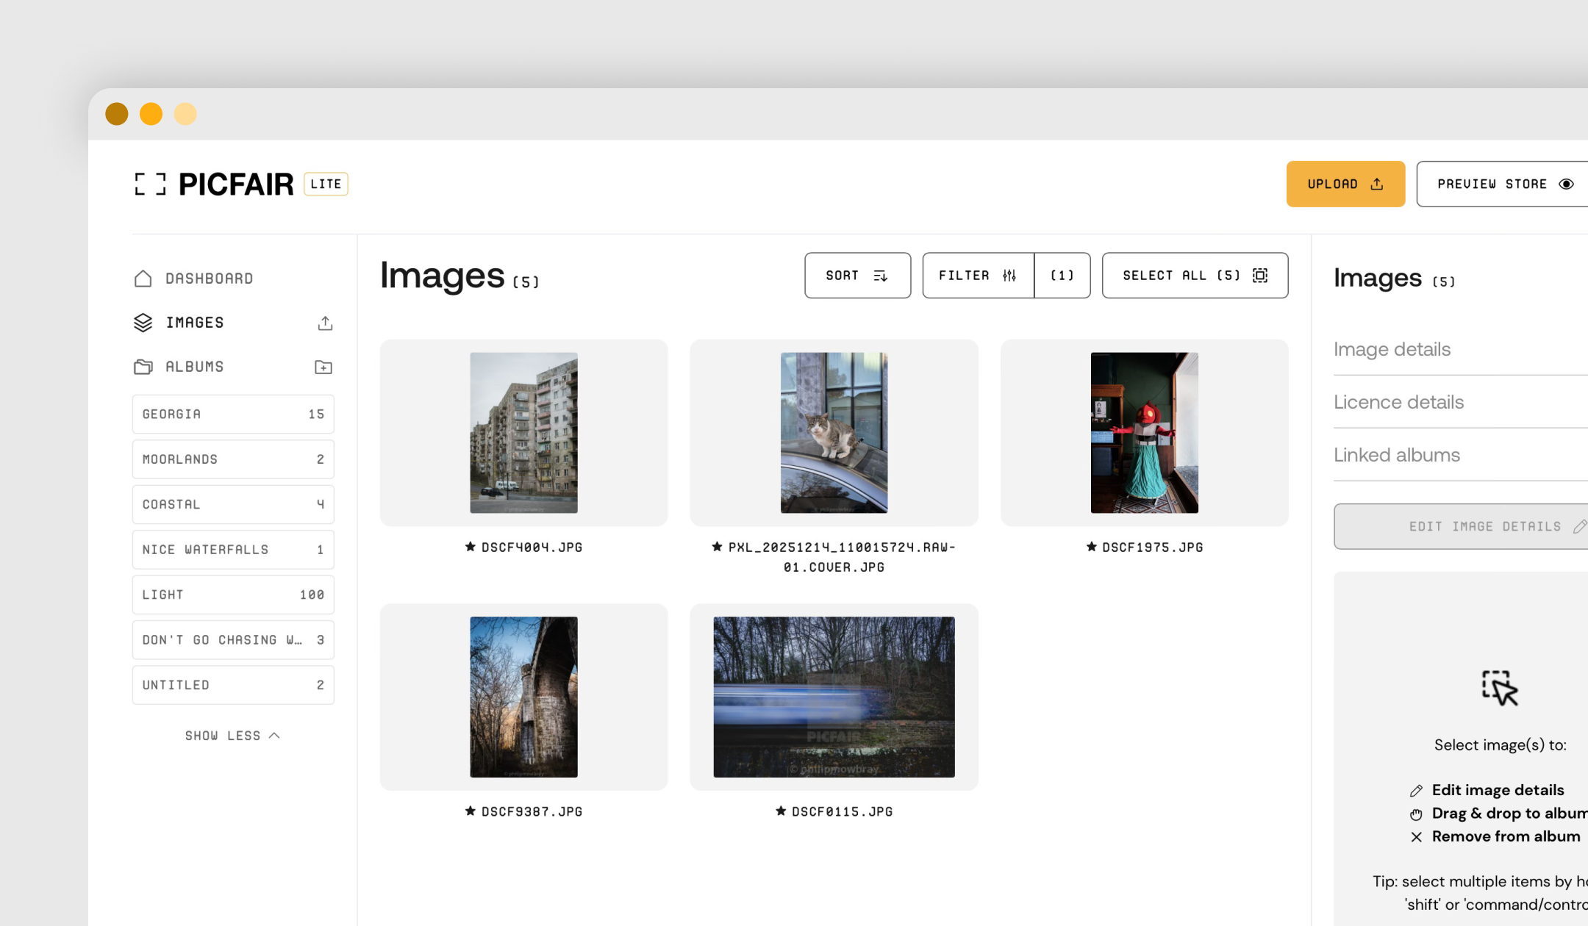Click the upload icon beside Images in sidebar
This screenshot has width=1588, height=926.
point(325,323)
